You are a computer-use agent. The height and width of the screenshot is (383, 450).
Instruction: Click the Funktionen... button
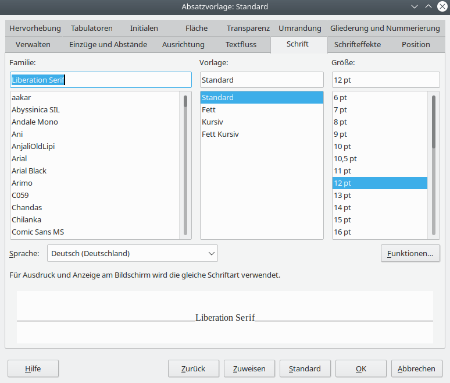click(x=410, y=253)
